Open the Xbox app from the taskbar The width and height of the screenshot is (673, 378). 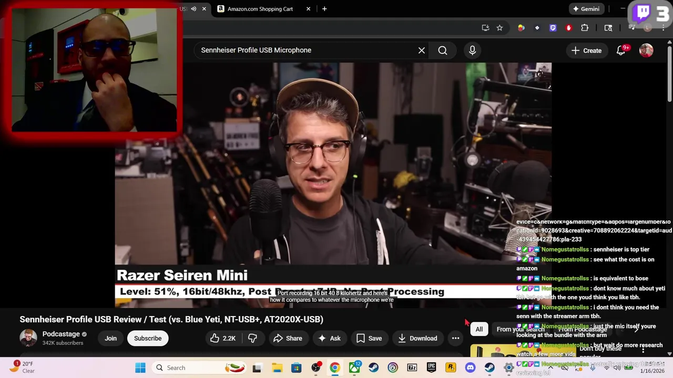[354, 367]
